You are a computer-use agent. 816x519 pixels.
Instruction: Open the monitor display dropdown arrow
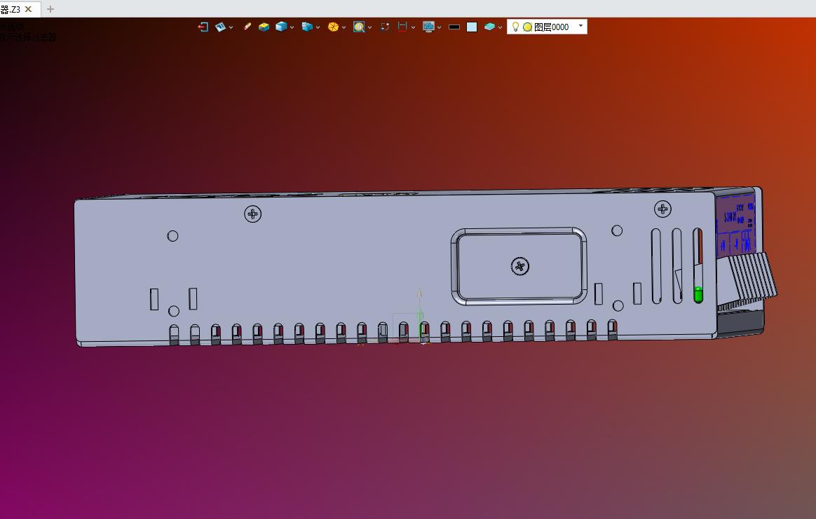pyautogui.click(x=440, y=27)
